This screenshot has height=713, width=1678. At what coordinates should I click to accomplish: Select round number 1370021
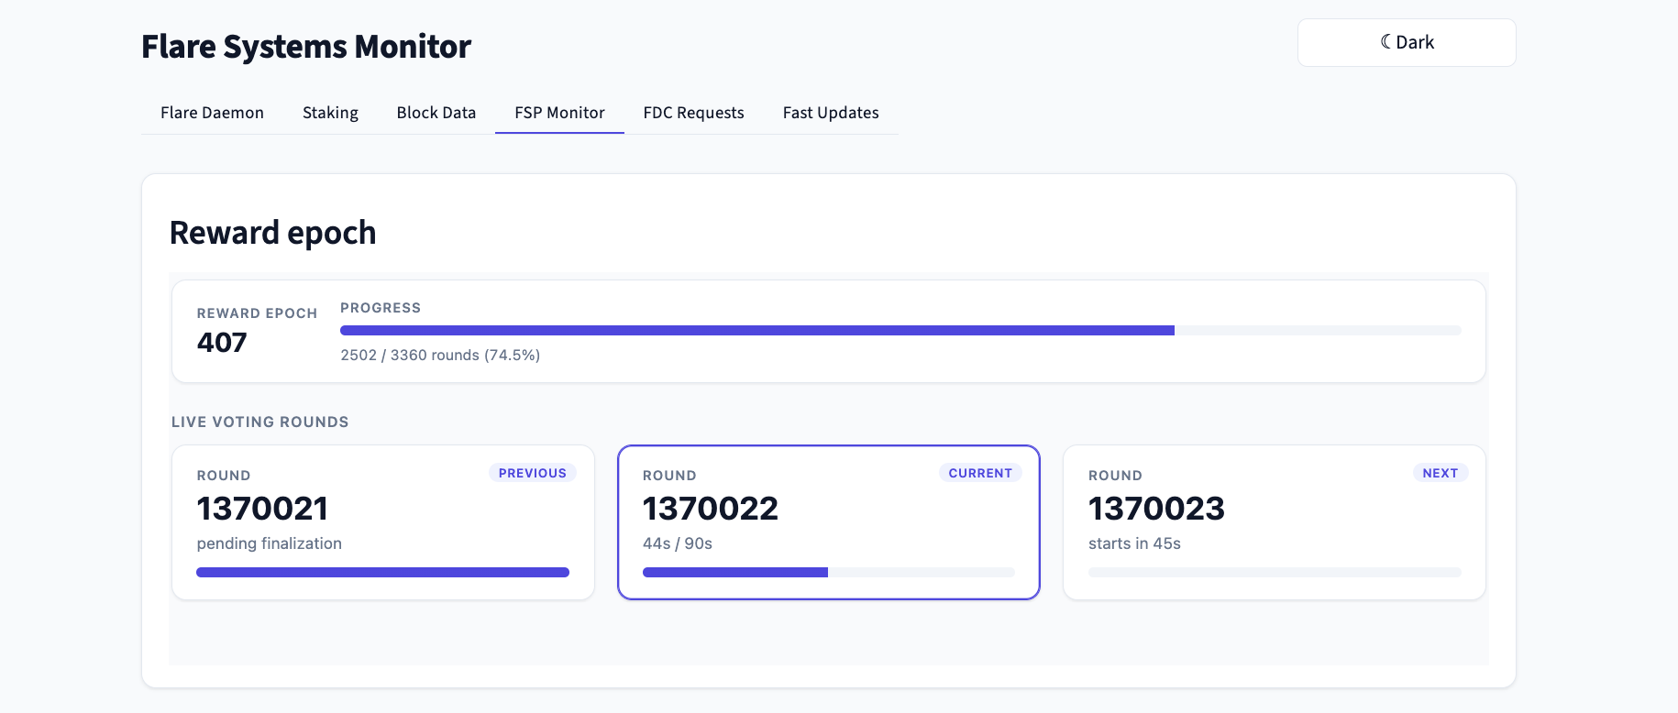pos(262,509)
